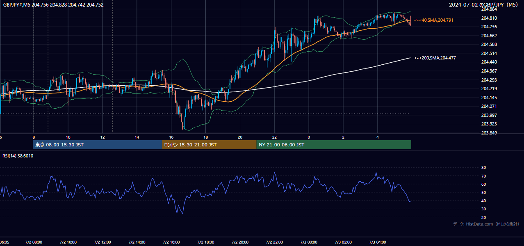
Task: Click the 7/2 22:00 bottom time label
Action: [x=275, y=242]
